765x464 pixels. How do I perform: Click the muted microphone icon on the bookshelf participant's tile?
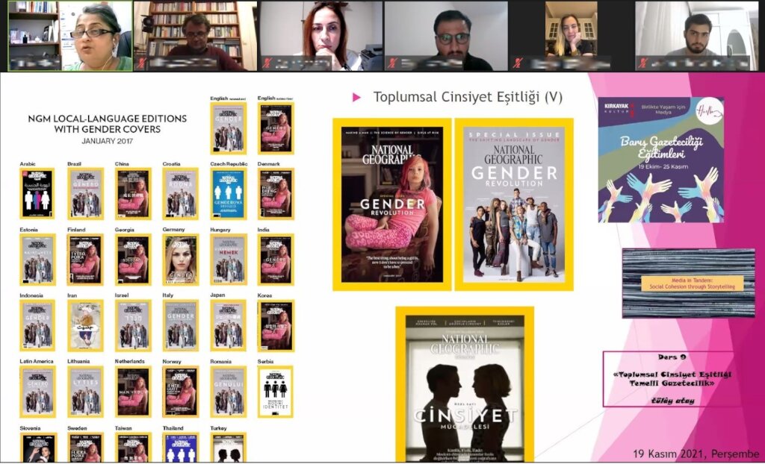141,63
